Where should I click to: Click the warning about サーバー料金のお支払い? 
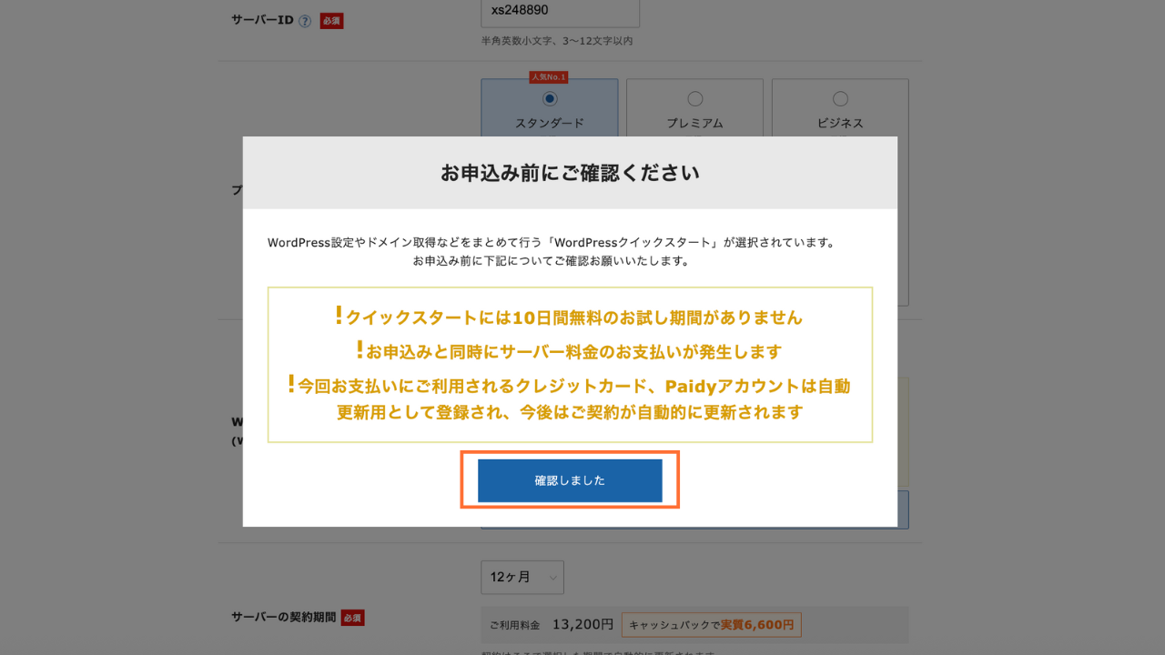coord(569,350)
